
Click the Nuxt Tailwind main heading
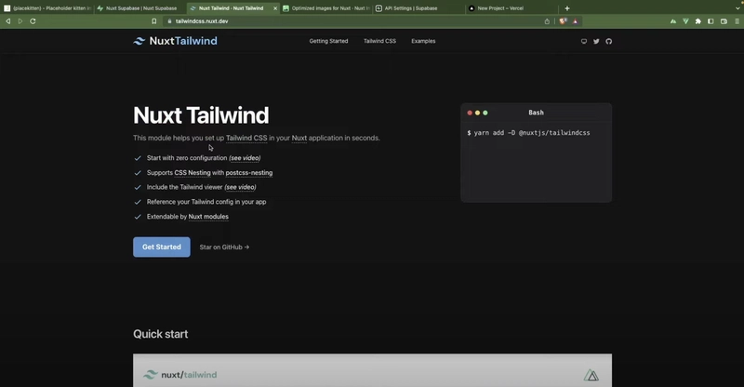point(201,115)
